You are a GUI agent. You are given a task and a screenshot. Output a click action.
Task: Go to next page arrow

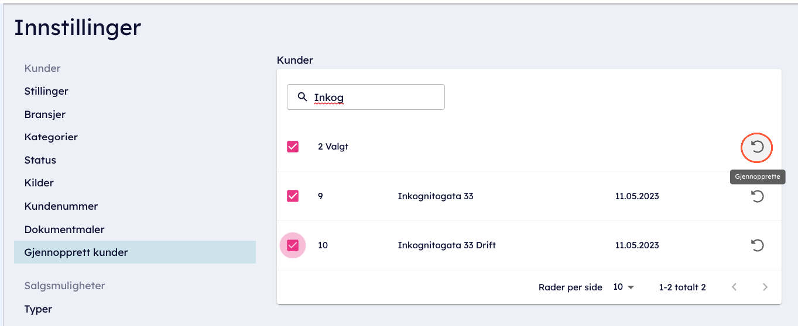pyautogui.click(x=765, y=287)
